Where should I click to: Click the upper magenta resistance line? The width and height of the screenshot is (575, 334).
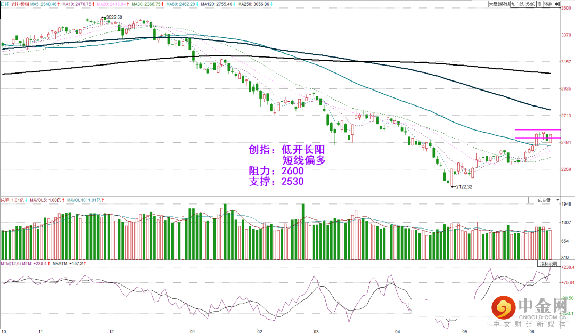coord(538,129)
